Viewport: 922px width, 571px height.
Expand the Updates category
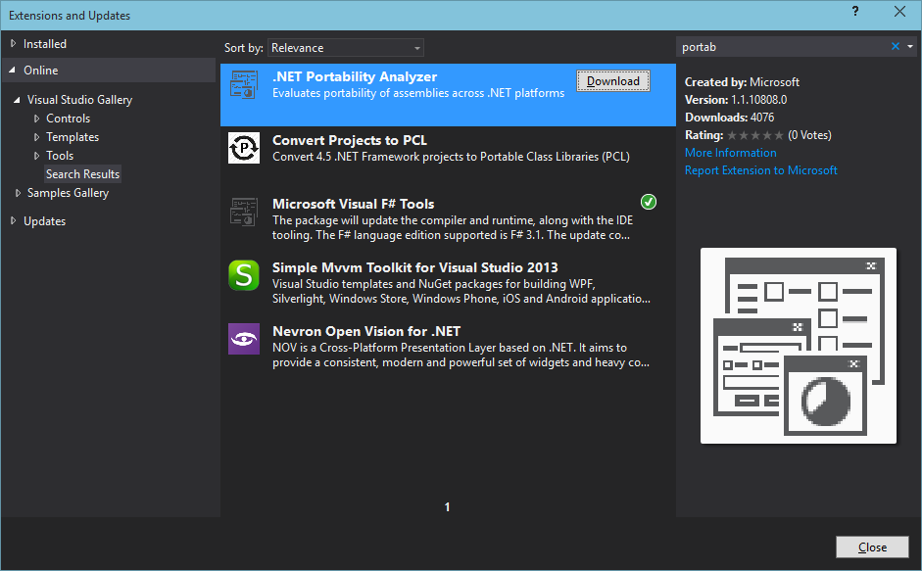pyautogui.click(x=14, y=221)
